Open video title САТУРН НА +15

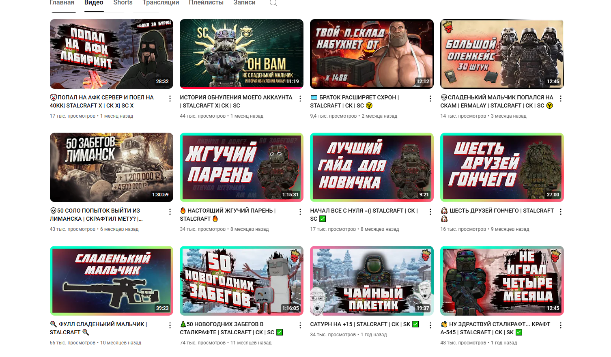point(364,324)
